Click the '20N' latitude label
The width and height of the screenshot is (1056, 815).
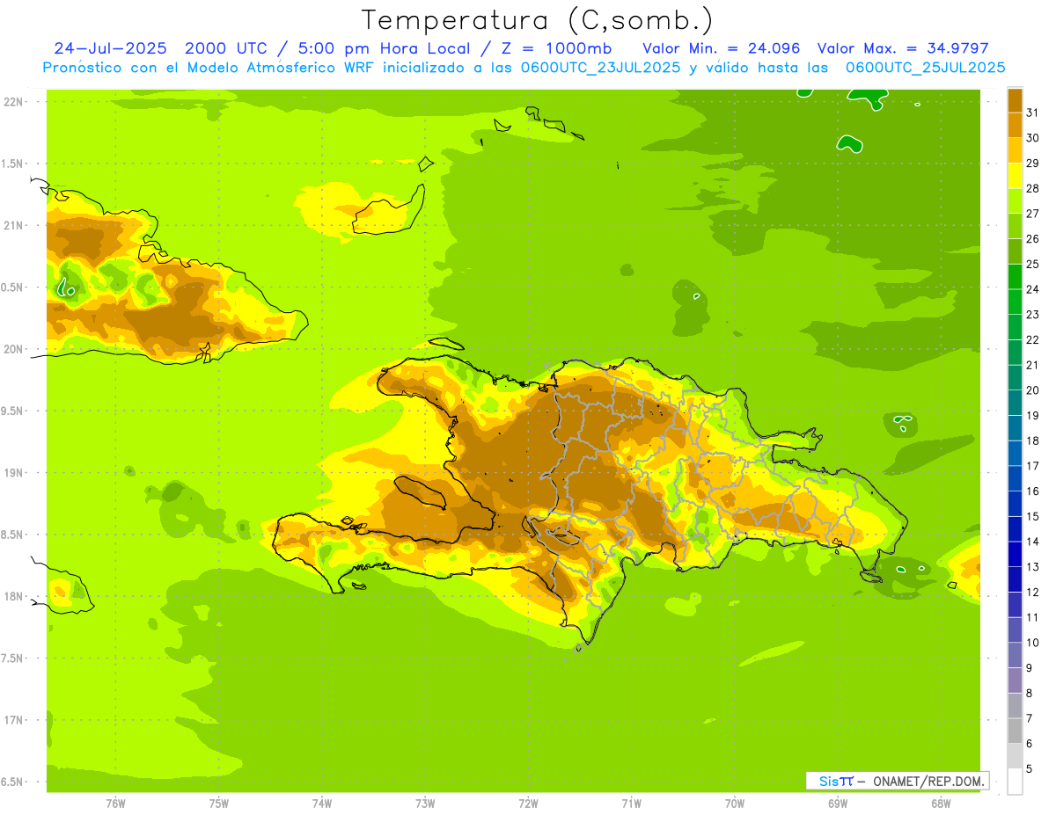12,349
